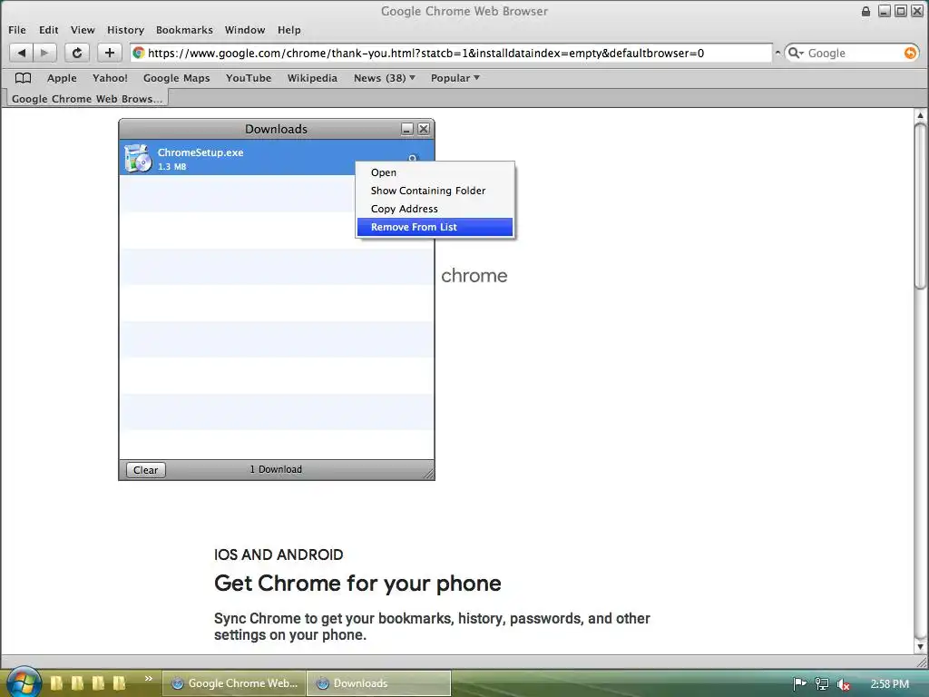The image size is (929, 697).
Task: Choose Remove From List
Action: (435, 227)
